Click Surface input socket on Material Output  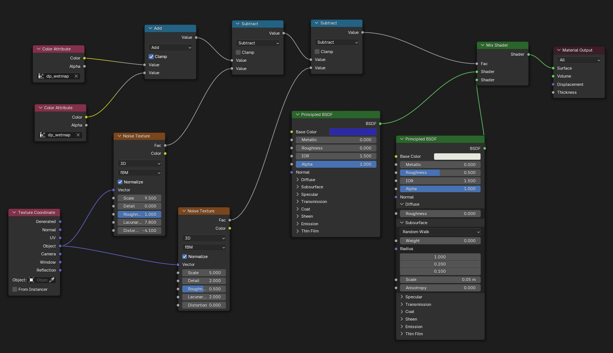[553, 68]
